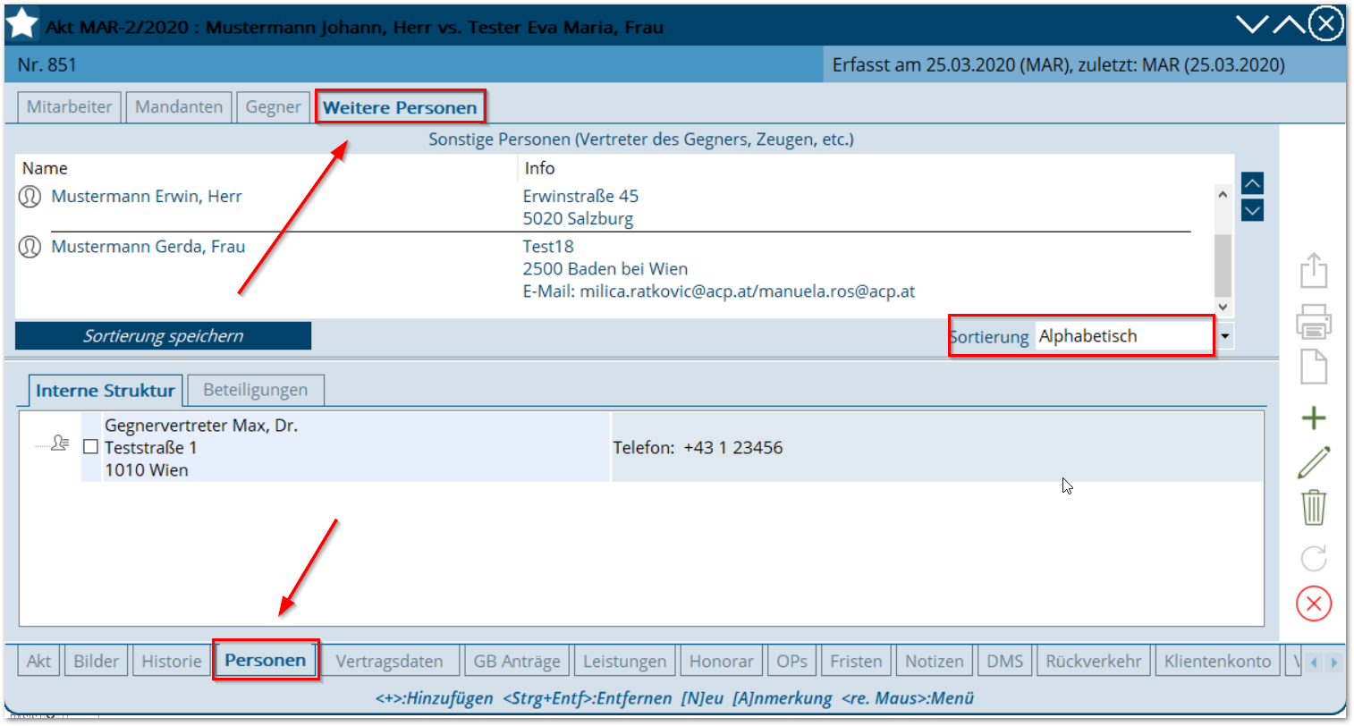Click the star favorite icon in title bar
This screenshot has width=1354, height=726.
point(21,24)
